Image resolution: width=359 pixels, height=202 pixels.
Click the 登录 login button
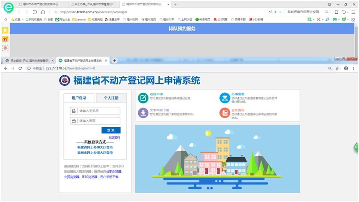[x=111, y=130]
